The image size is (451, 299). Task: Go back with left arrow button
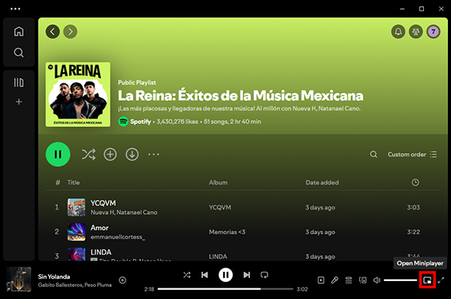(x=53, y=32)
